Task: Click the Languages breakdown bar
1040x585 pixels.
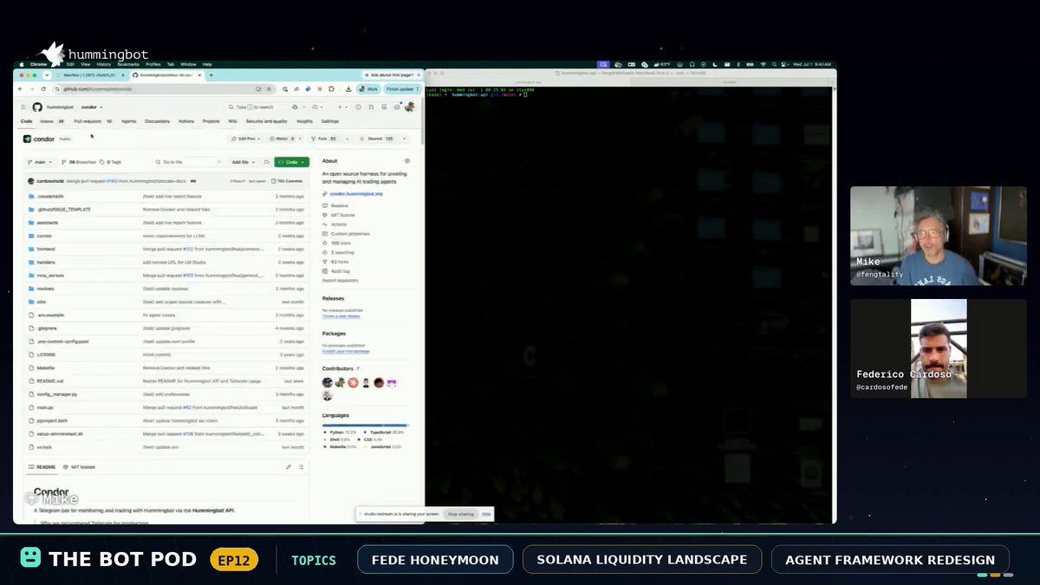Action: pos(366,425)
